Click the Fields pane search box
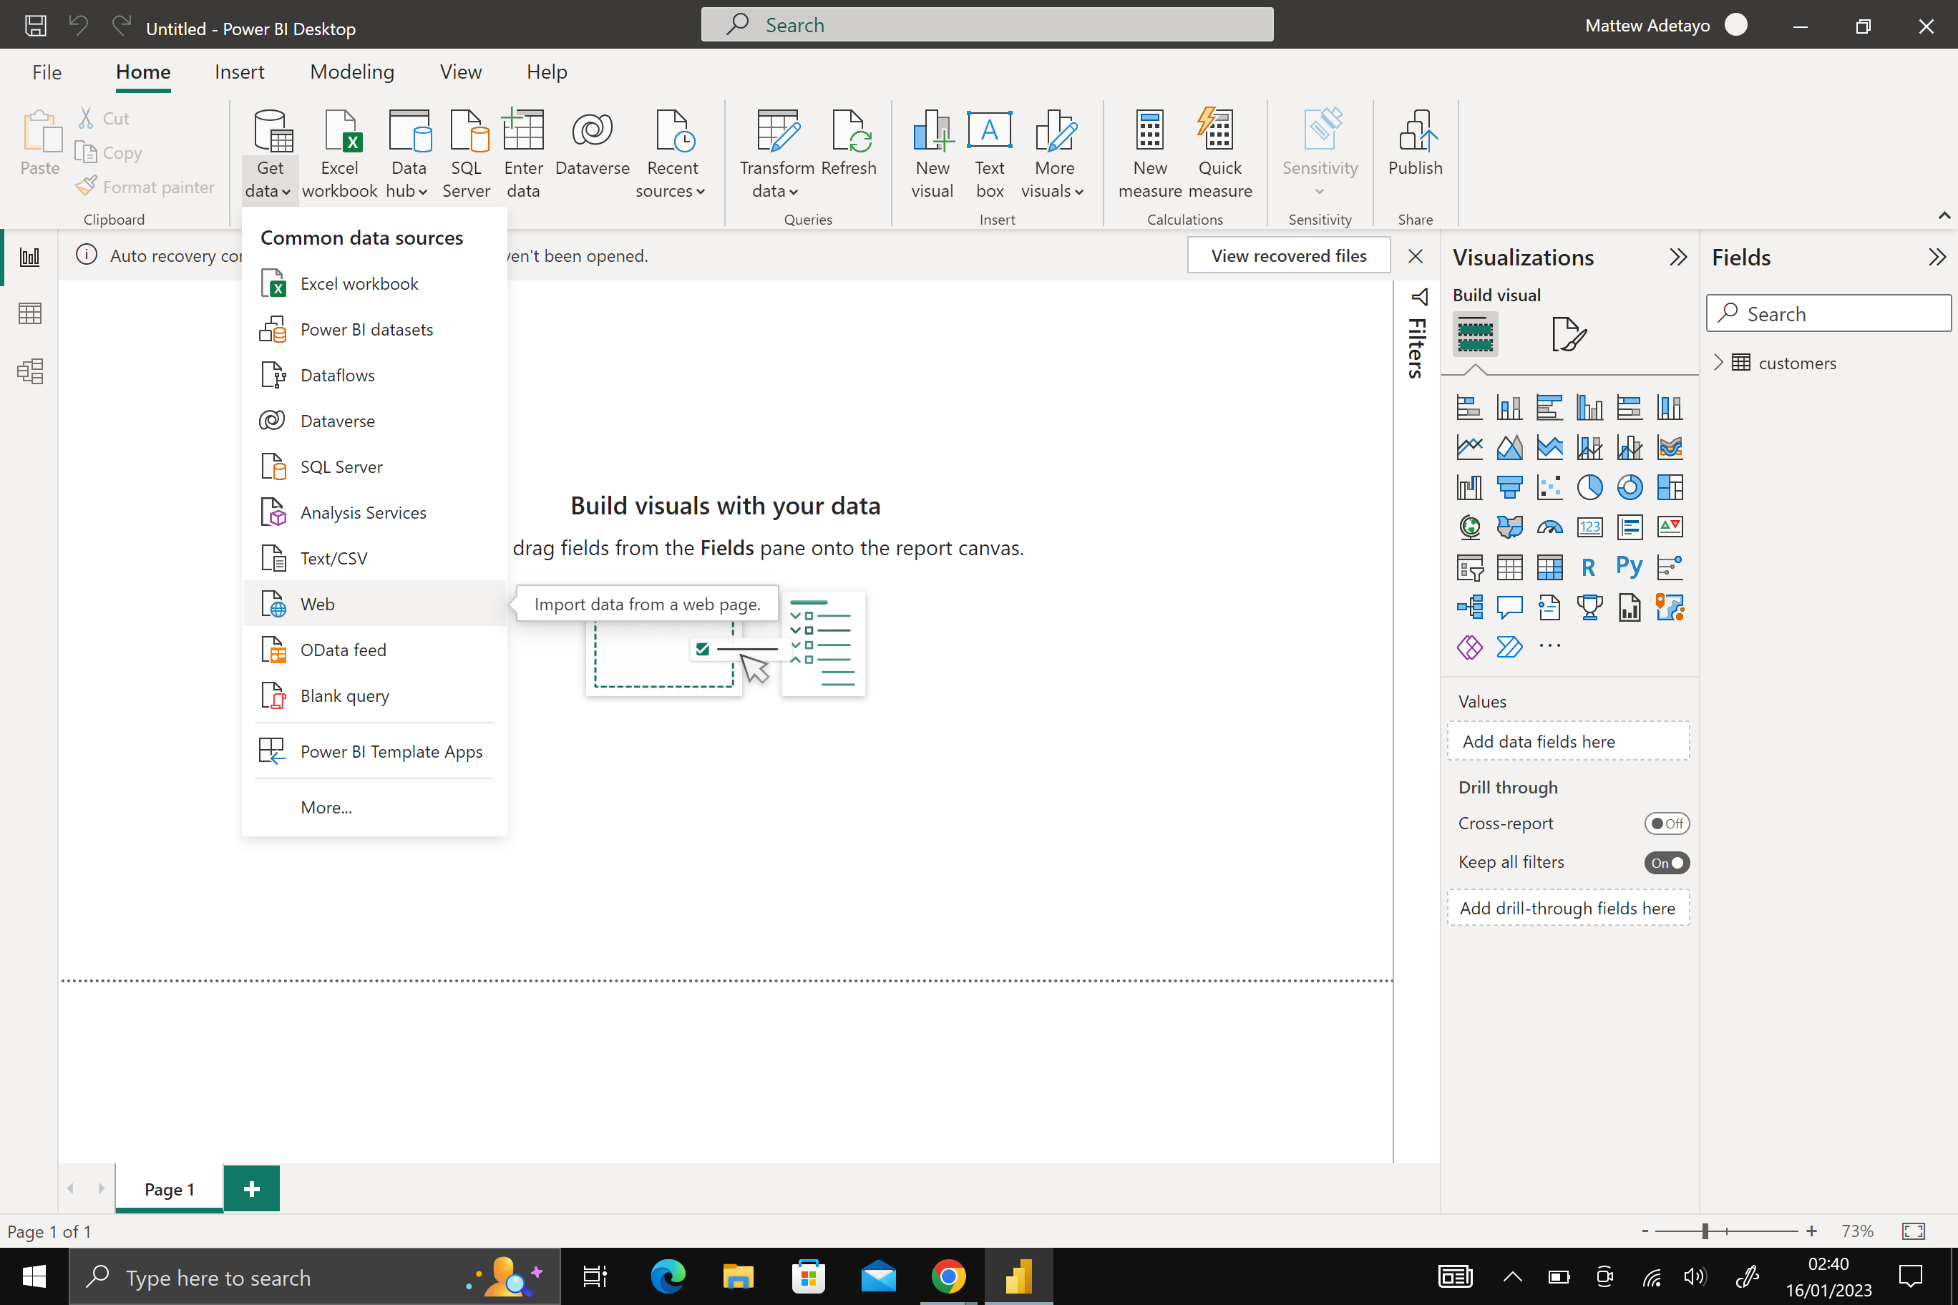1958x1305 pixels. point(1828,314)
